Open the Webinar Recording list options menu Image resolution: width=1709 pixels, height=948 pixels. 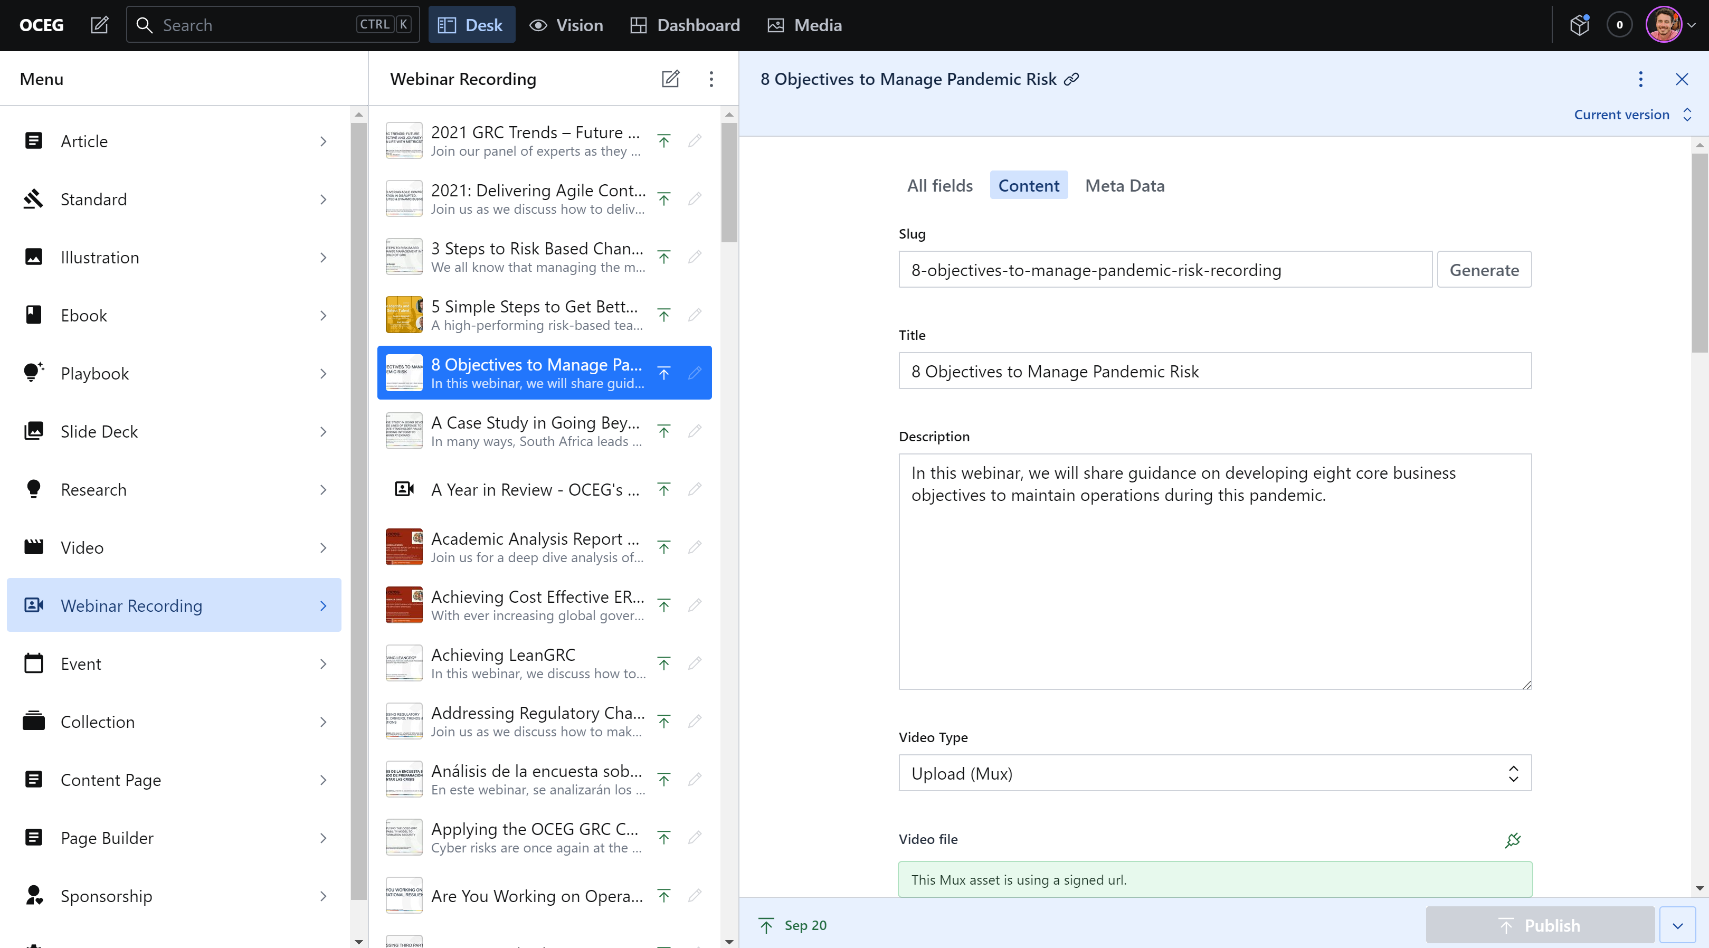click(711, 79)
